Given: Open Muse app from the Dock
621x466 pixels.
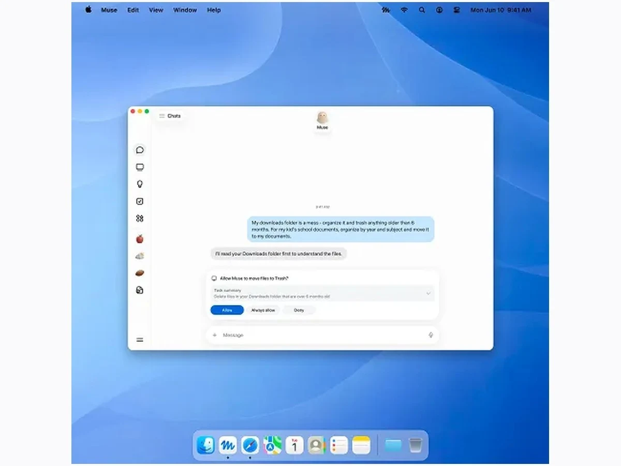Looking at the screenshot, I should pos(228,445).
